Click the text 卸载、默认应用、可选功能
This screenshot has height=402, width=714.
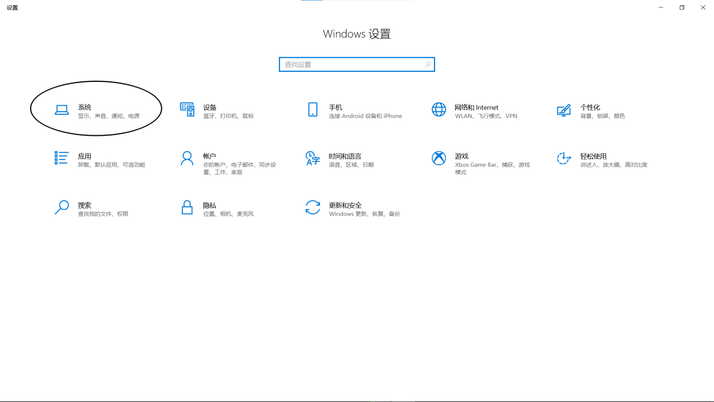[x=112, y=165]
